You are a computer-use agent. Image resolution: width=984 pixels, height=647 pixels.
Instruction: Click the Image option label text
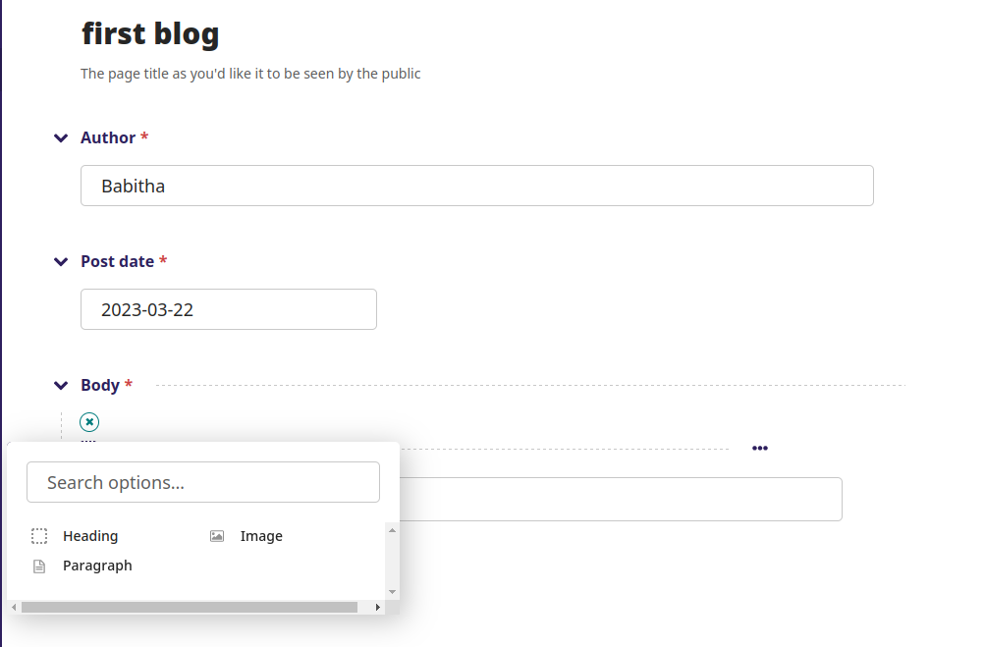(x=261, y=535)
